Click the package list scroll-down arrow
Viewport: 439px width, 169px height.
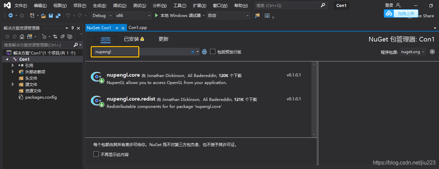click(x=314, y=134)
